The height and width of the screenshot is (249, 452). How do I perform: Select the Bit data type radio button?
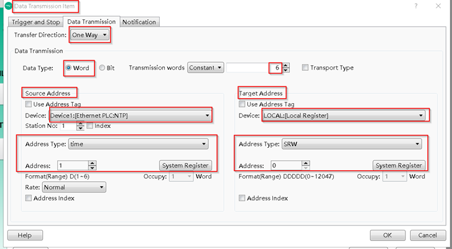(102, 68)
